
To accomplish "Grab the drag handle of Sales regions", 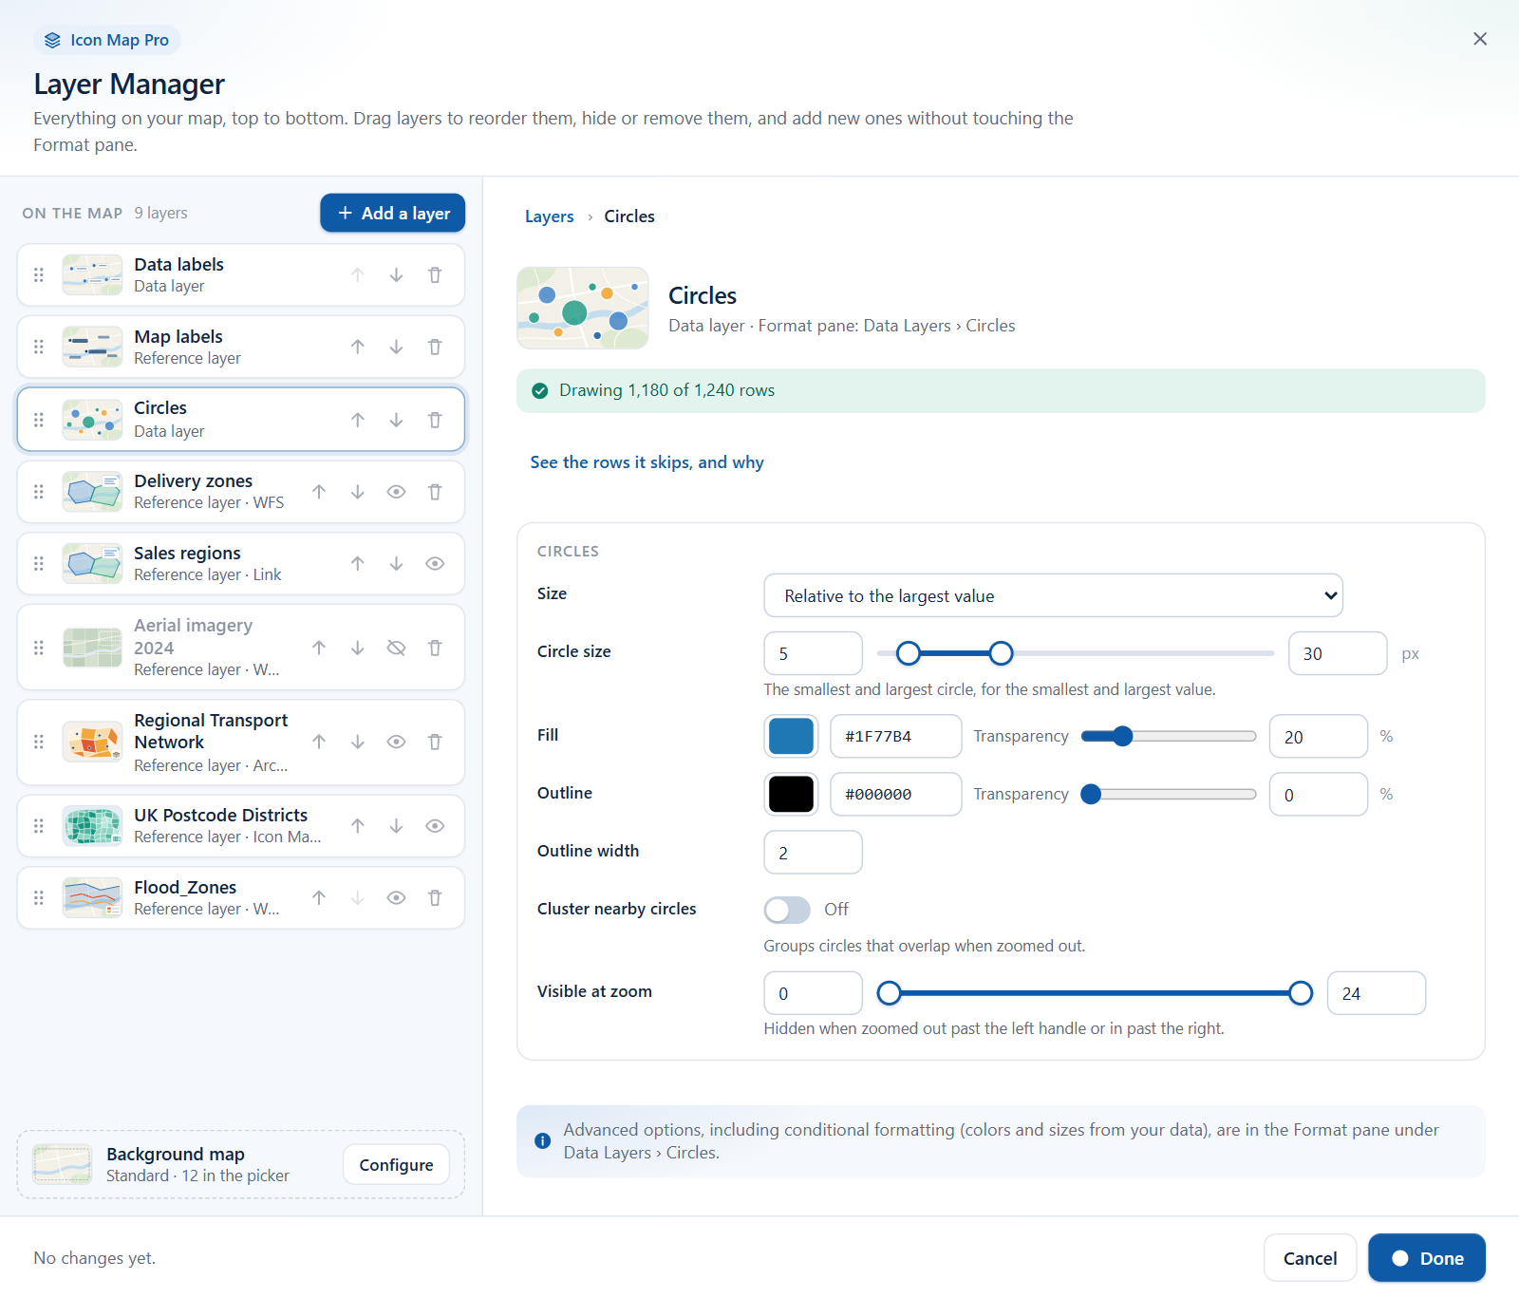I will point(39,564).
